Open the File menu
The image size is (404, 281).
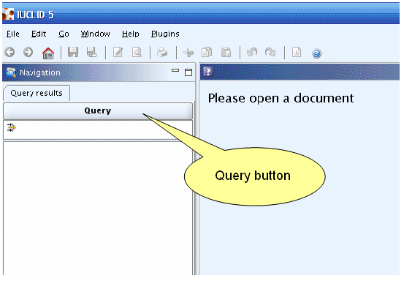click(13, 34)
